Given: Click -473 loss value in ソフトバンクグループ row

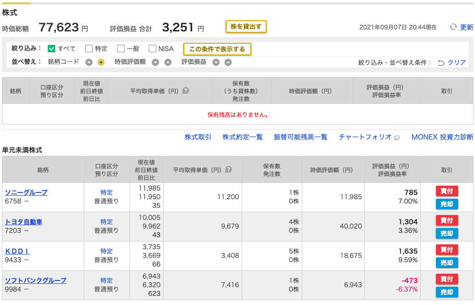Looking at the screenshot, I should 410,280.
